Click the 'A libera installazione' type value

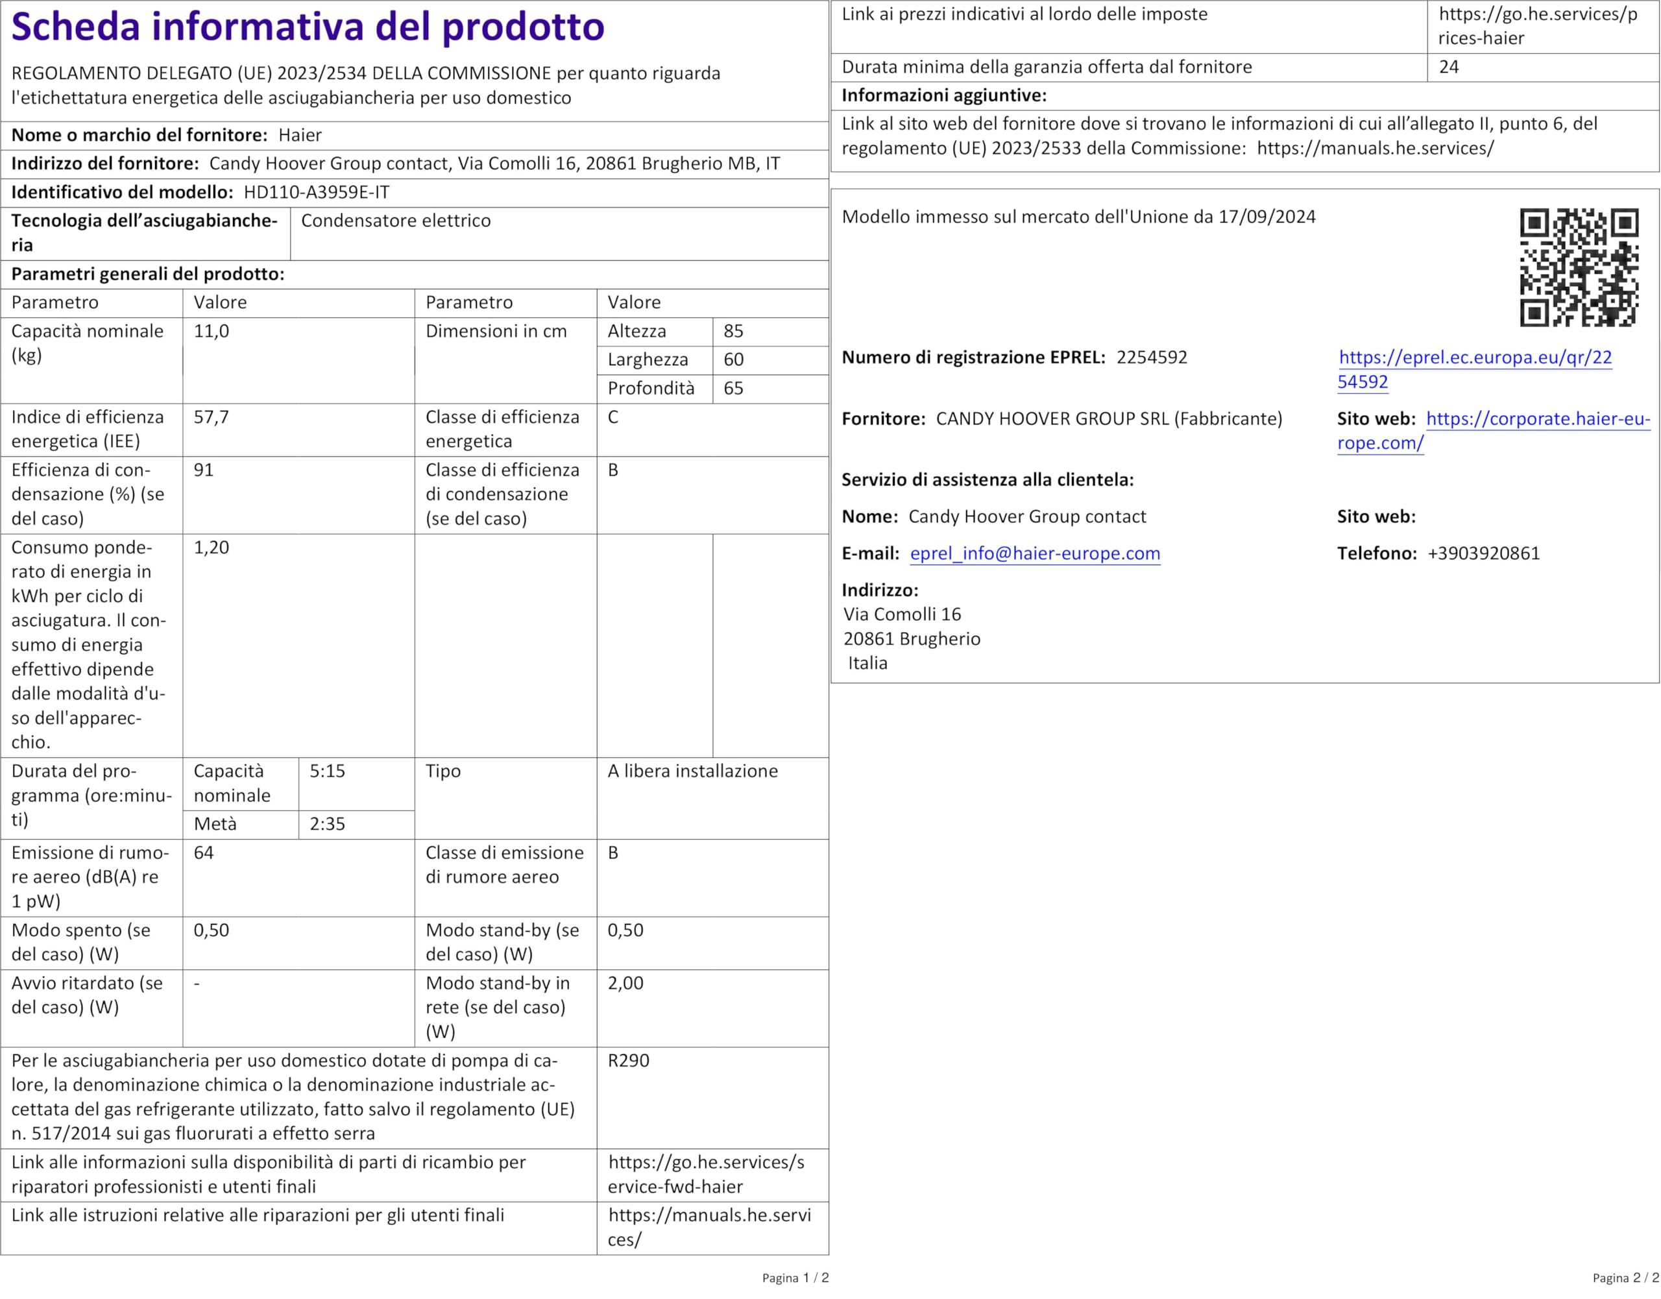[x=692, y=771]
